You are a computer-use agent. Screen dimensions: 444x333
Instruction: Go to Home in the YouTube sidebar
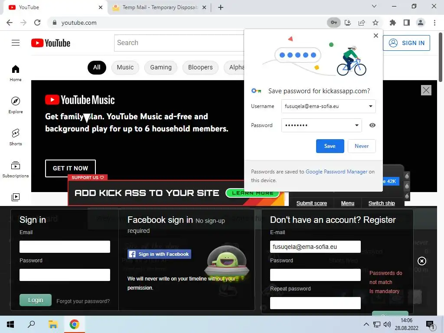pos(16,73)
